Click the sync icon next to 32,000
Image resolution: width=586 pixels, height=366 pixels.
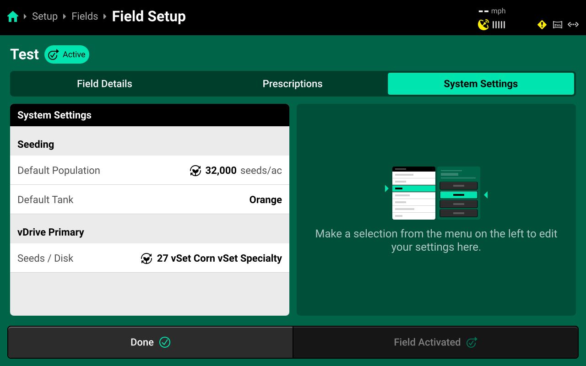tap(195, 171)
